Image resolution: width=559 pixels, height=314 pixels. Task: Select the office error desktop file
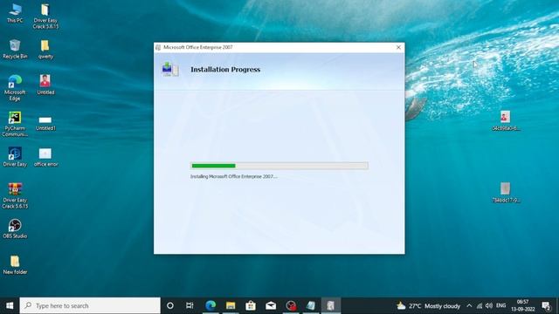(45, 157)
